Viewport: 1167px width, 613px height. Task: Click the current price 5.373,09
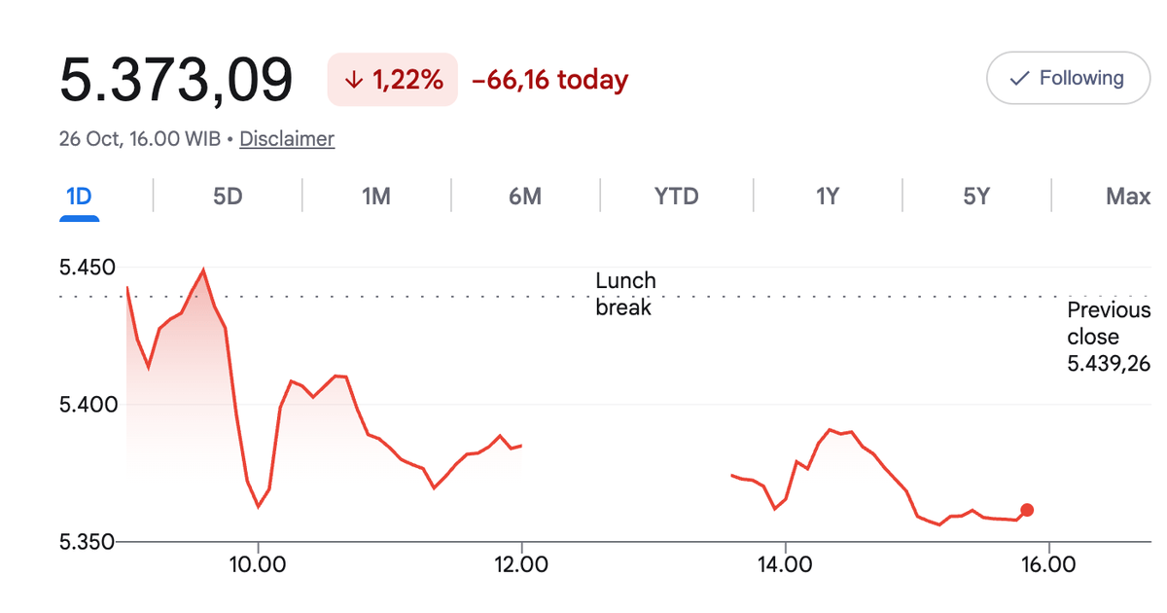176,80
